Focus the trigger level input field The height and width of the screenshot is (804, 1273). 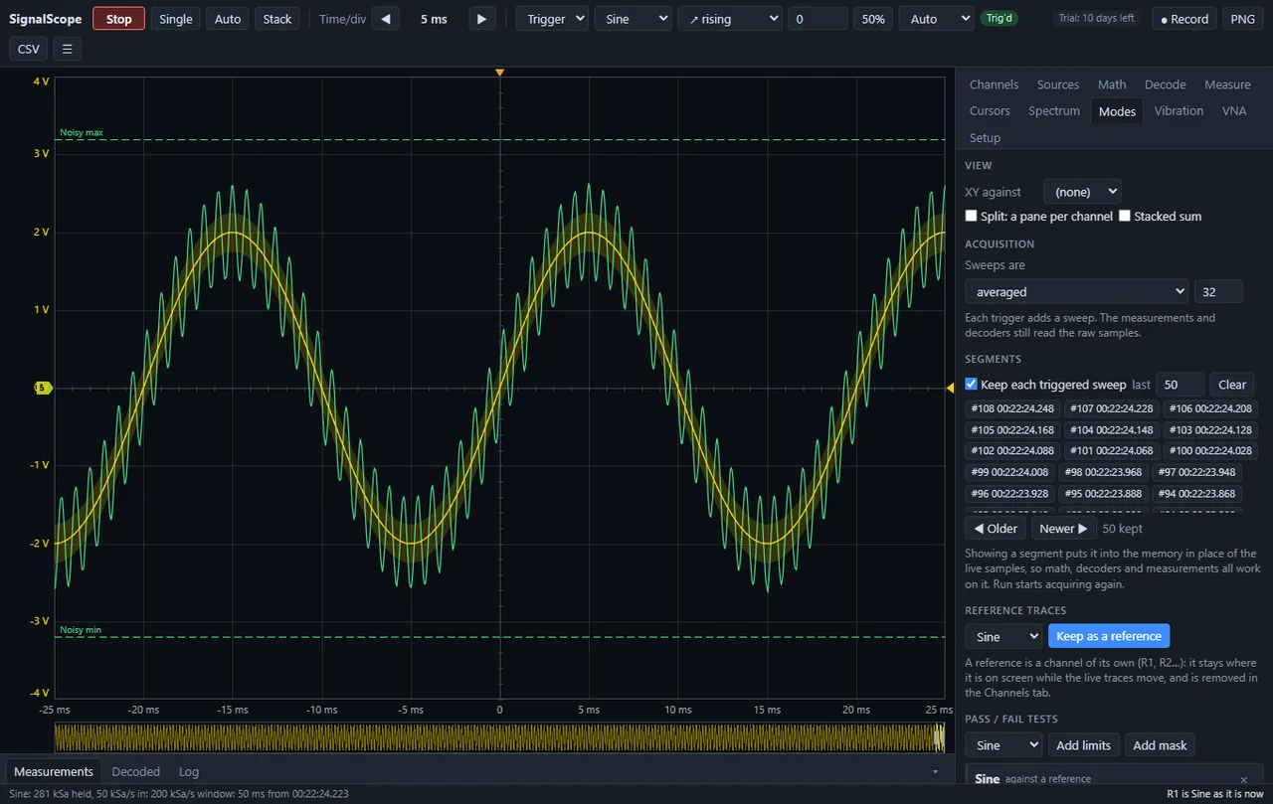818,19
